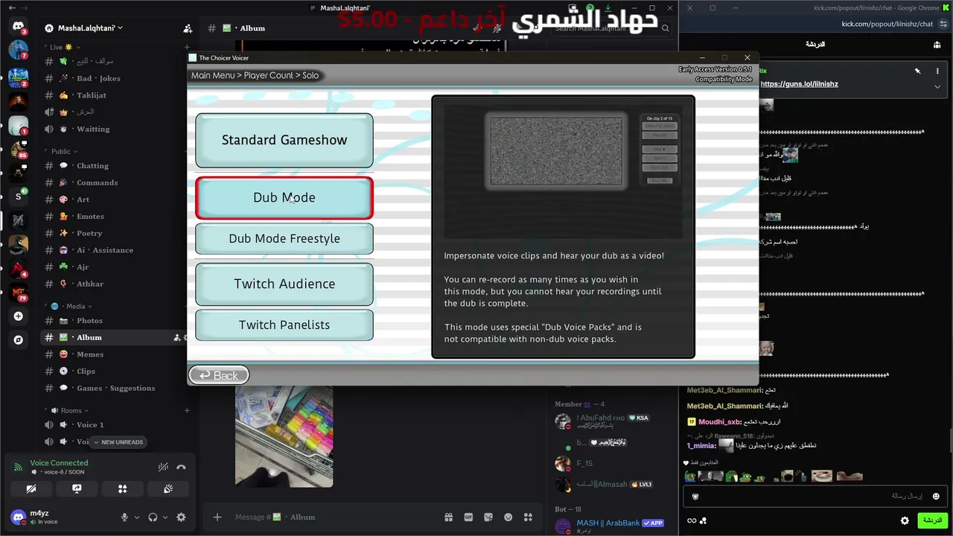
Task: Open apps launcher icon in message box
Action: click(x=528, y=517)
